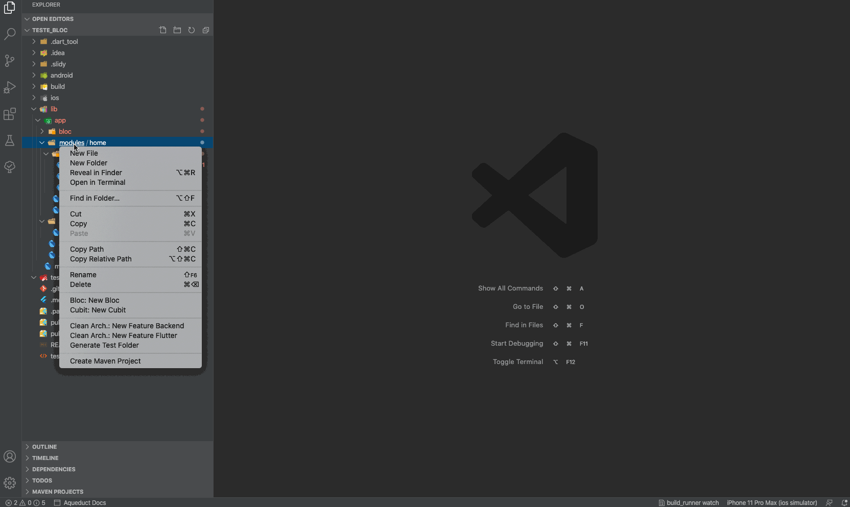
Task: Choose Generate Test Folder
Action: (130, 345)
